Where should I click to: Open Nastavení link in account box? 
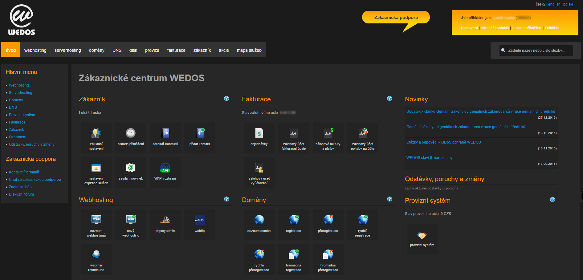(469, 28)
